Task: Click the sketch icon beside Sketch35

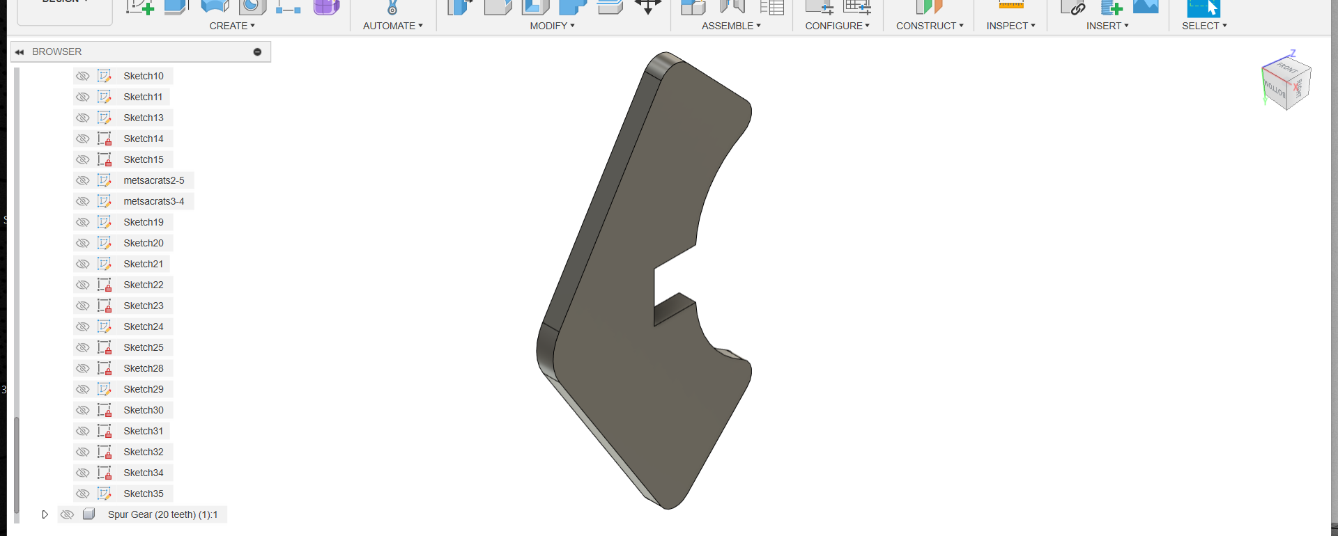Action: click(x=105, y=494)
